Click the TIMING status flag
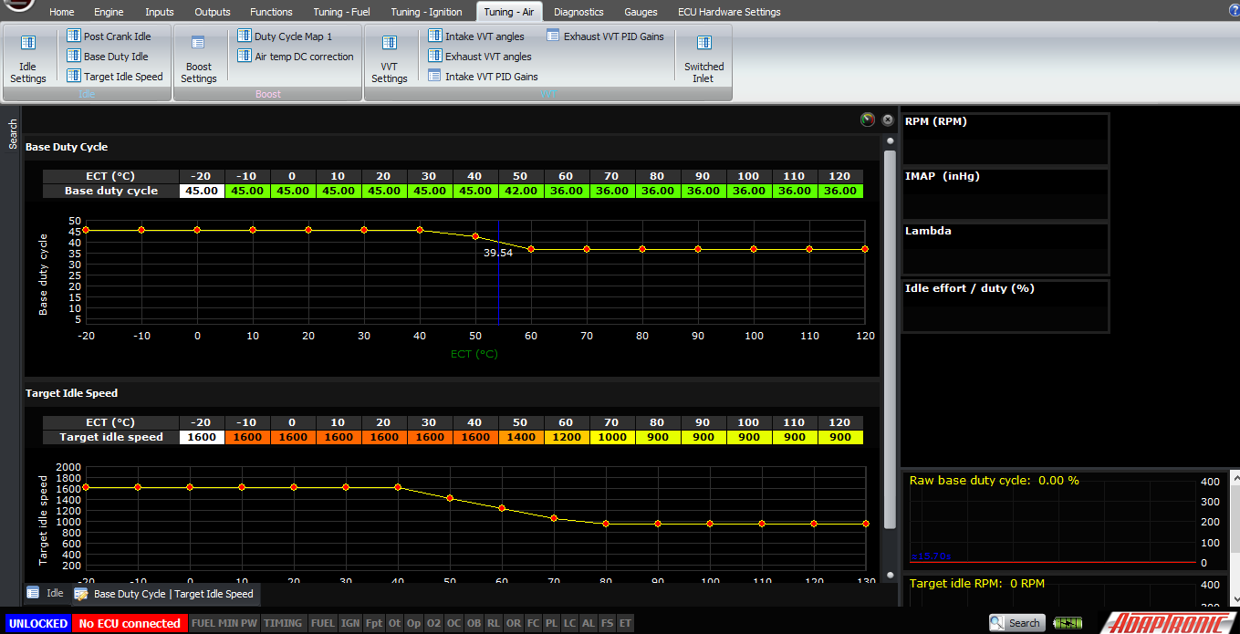The width and height of the screenshot is (1240, 634). coord(283,623)
